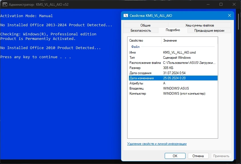Click the WINDOWS (этот компьютер) value
The height and width of the screenshot is (164, 241).
click(184, 94)
